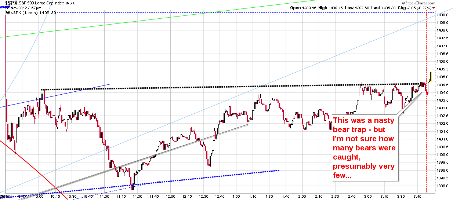This screenshot has width=453, height=201.
Task: Click the 1405.0 price axis label
Action: 442,77
